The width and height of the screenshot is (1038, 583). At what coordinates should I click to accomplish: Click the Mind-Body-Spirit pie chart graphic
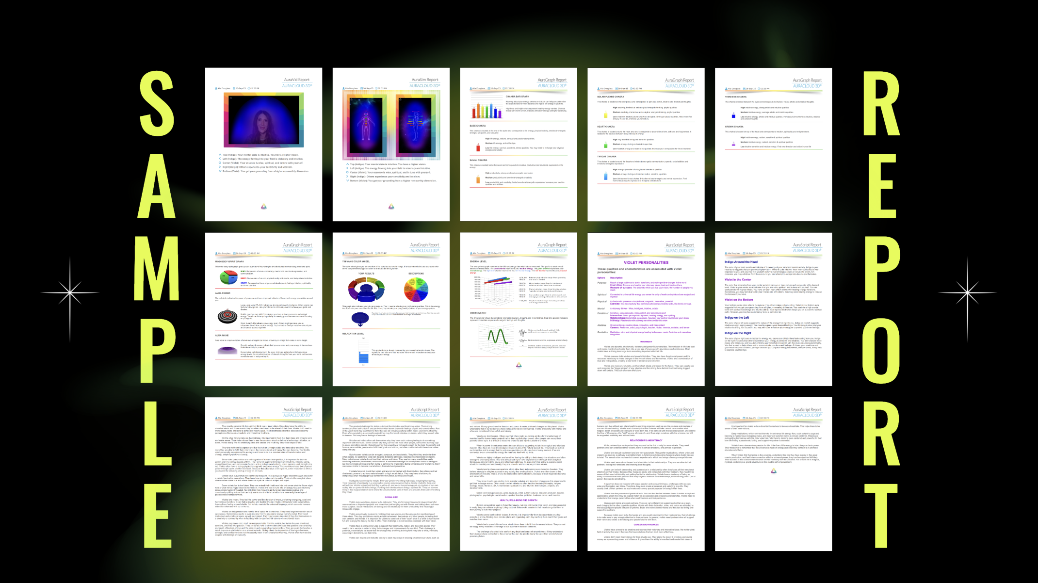tap(228, 278)
